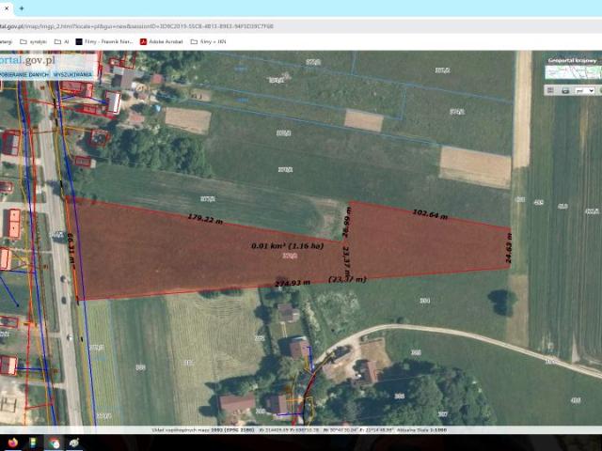
Task: Close the current browser tab
Action: (x=7, y=8)
